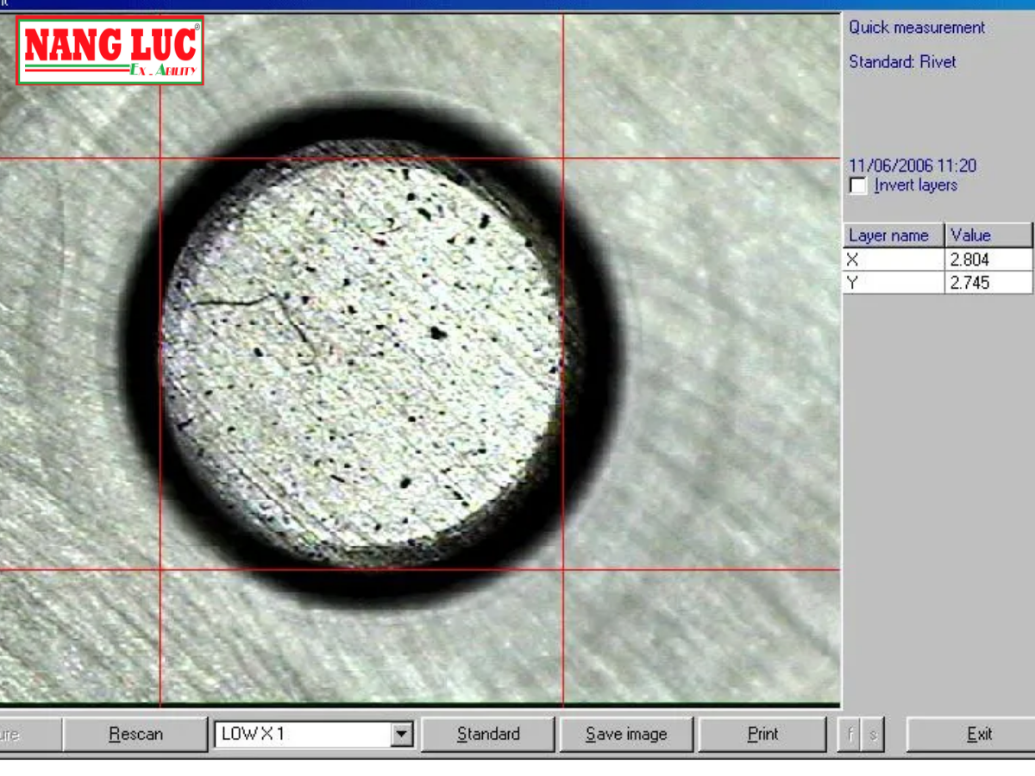
Task: Click the 'Value' column header
Action: point(988,235)
